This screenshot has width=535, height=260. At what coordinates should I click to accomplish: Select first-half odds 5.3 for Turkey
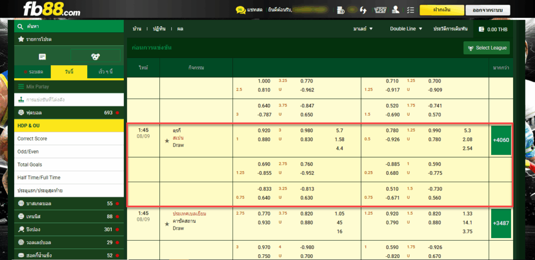pyautogui.click(x=468, y=131)
